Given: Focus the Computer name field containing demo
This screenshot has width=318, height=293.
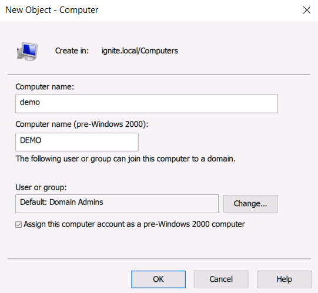Looking at the screenshot, I should click(x=146, y=104).
